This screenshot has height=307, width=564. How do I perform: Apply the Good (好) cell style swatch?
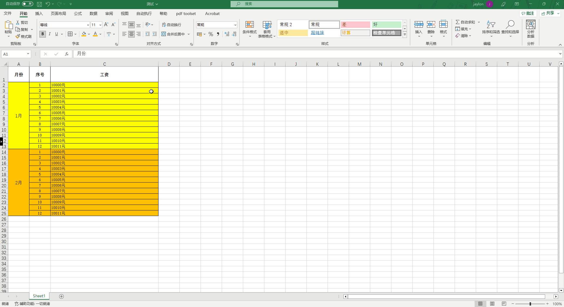tap(387, 24)
